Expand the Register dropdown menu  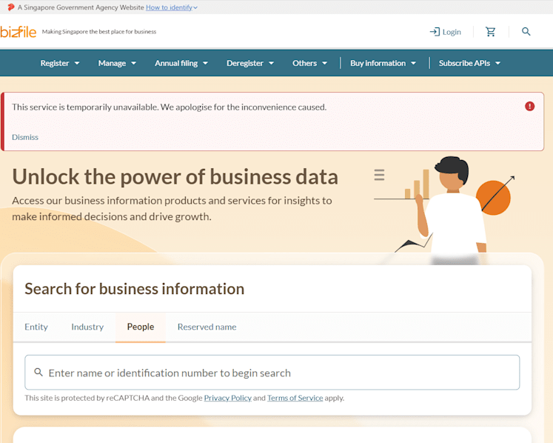(60, 63)
